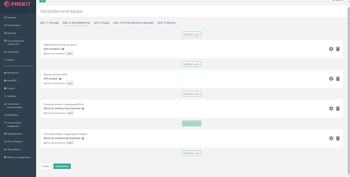
Task: Delete step4 Телефон filter with trash icon
Action: tap(338, 138)
